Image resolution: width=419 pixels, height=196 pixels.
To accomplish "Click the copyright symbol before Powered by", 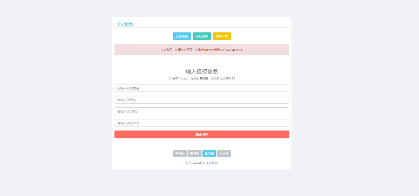I will pyautogui.click(x=187, y=163).
